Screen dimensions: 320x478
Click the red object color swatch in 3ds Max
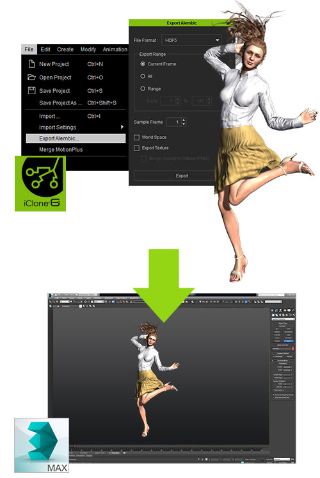coord(293,349)
